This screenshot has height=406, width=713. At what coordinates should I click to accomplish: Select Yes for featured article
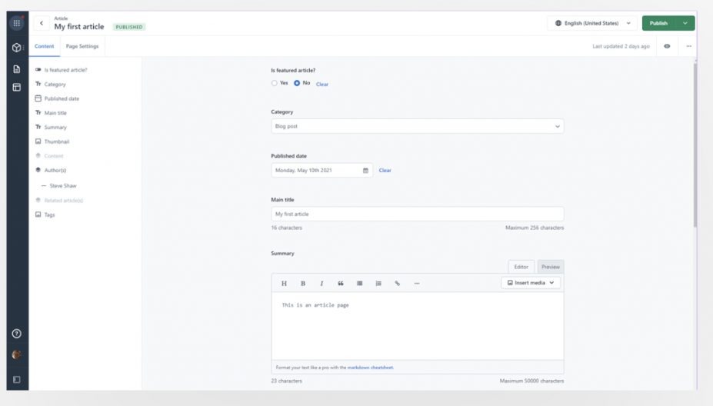275,83
